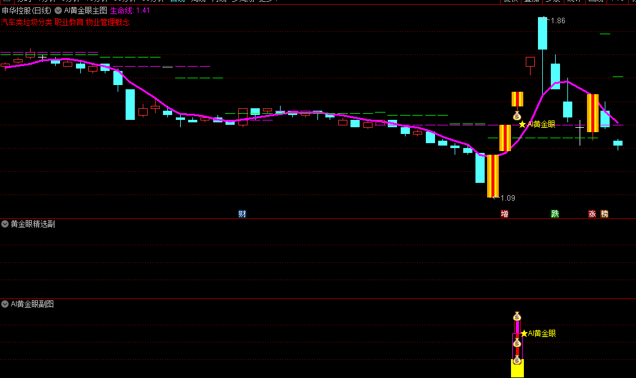Click the 垃圾分类 concept tag
This screenshot has height=378, width=636.
[37, 22]
